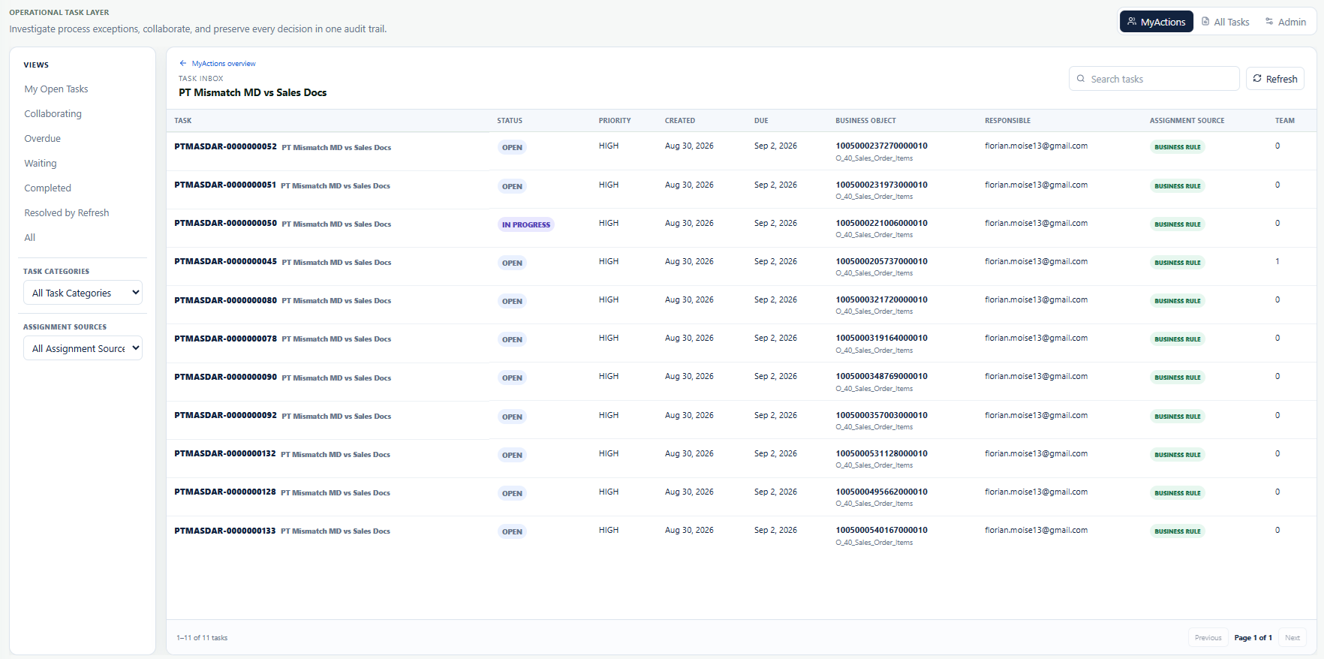Image resolution: width=1324 pixels, height=659 pixels.
Task: Click BUSINESS RULE badge of task 0000000052
Action: 1178,147
